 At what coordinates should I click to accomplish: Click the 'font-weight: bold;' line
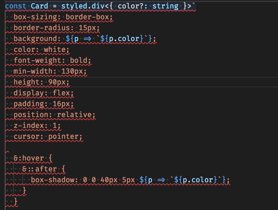pyautogui.click(x=52, y=60)
